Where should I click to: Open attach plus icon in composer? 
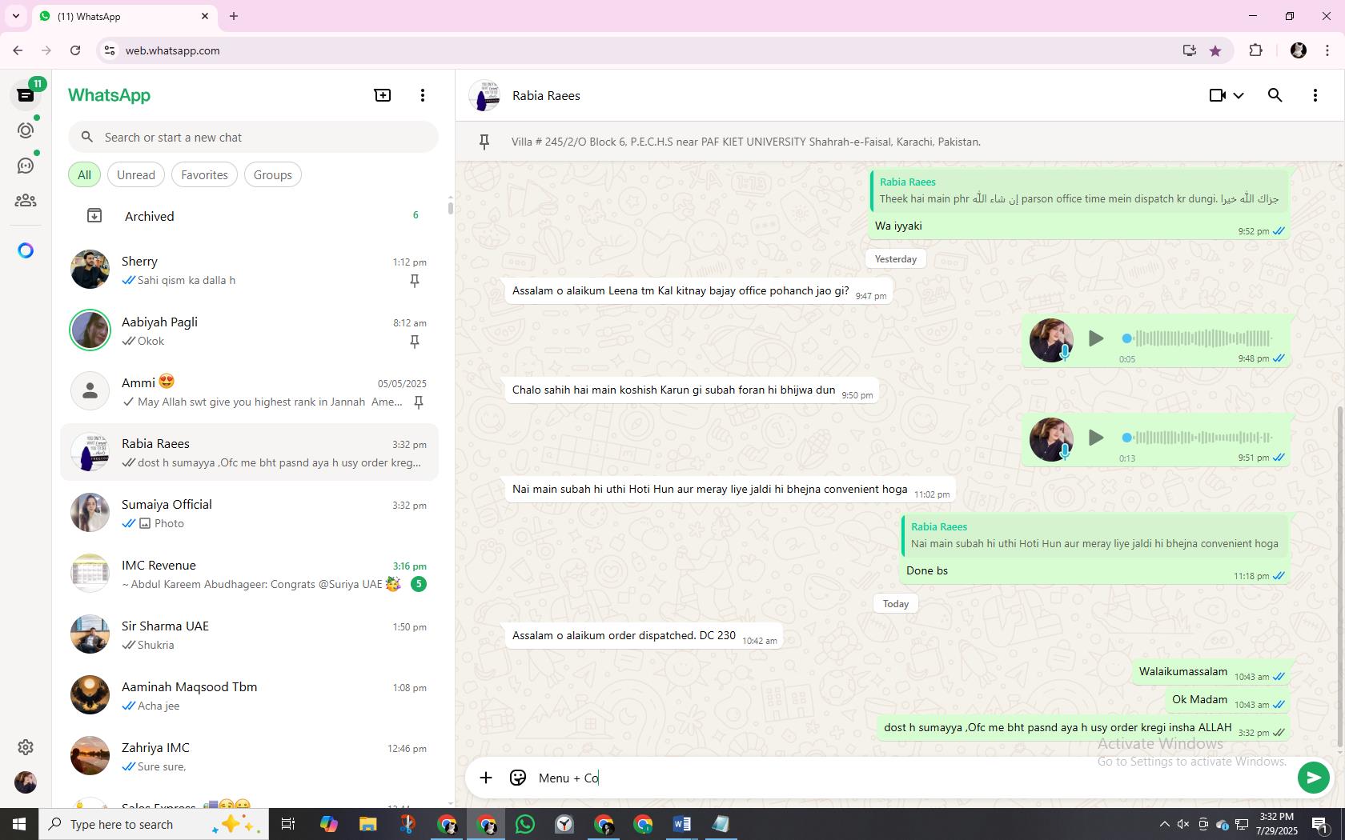(486, 778)
